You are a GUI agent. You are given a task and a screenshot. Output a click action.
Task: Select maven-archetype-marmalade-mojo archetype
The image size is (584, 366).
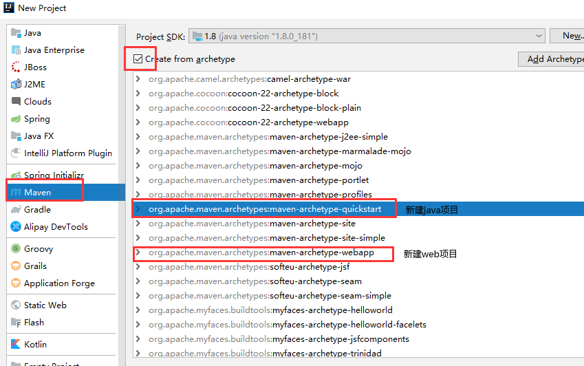click(280, 151)
